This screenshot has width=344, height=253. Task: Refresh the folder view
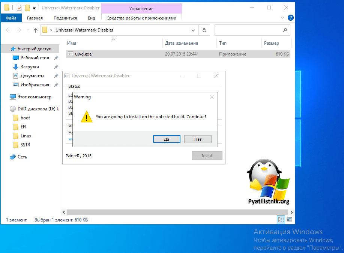204,30
